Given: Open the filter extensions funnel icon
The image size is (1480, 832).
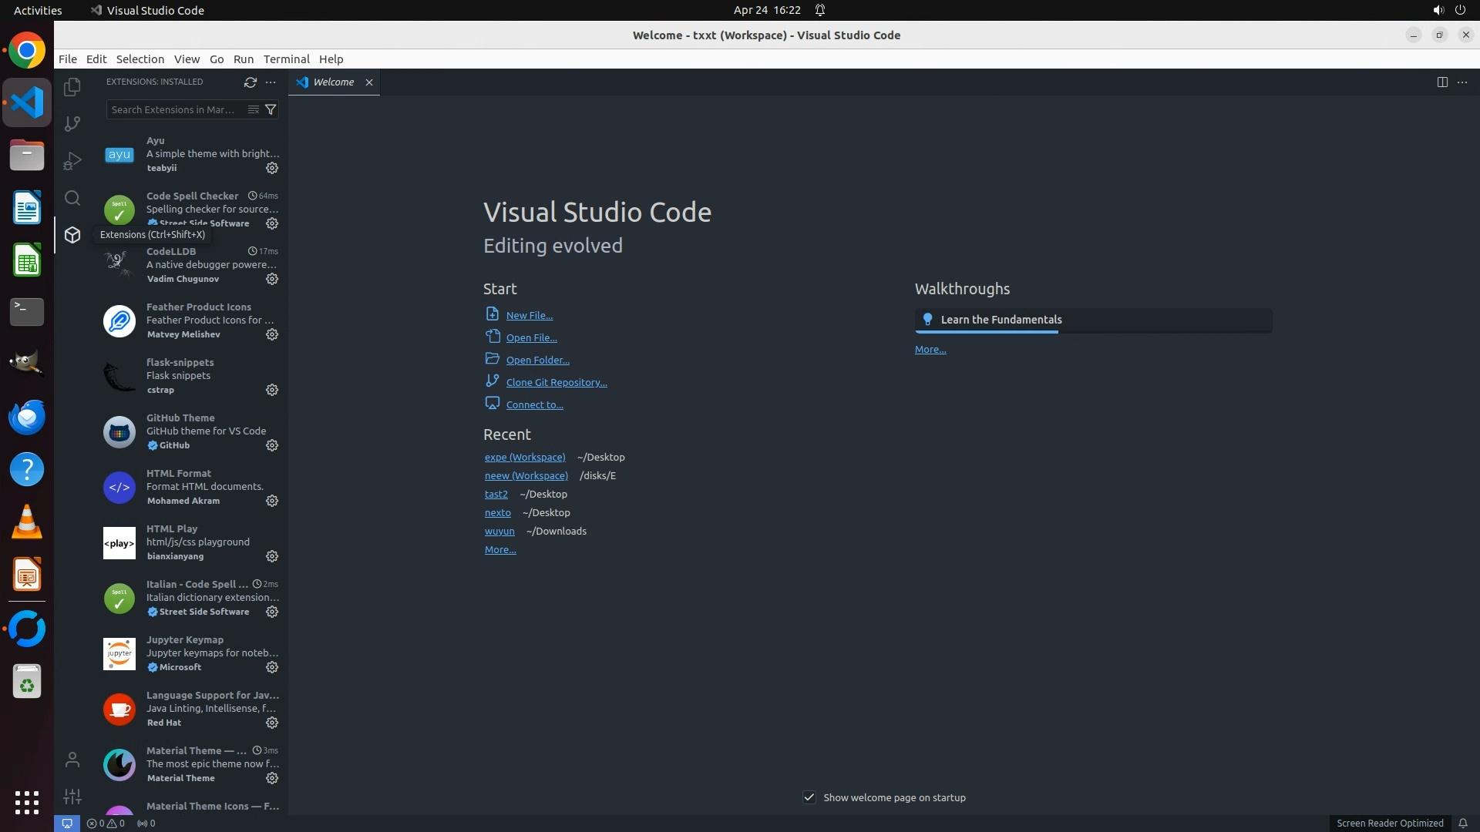Looking at the screenshot, I should [271, 109].
